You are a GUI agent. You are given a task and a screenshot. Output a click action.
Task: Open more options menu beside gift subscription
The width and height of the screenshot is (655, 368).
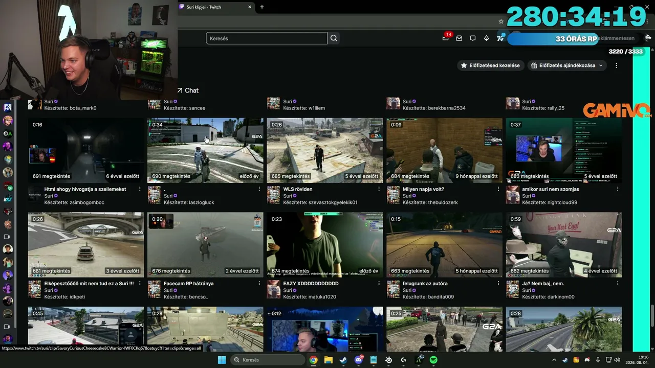click(x=617, y=65)
